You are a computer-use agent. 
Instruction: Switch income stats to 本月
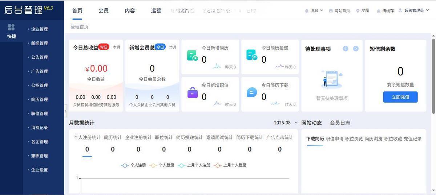point(117,47)
